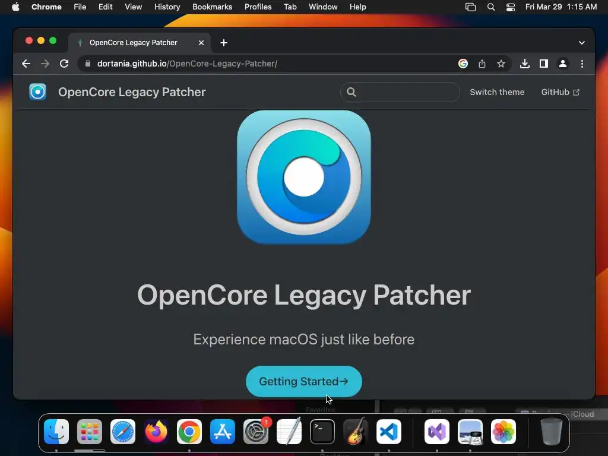Image resolution: width=608 pixels, height=456 pixels.
Task: Open Preview from the Dock
Action: pos(470,432)
